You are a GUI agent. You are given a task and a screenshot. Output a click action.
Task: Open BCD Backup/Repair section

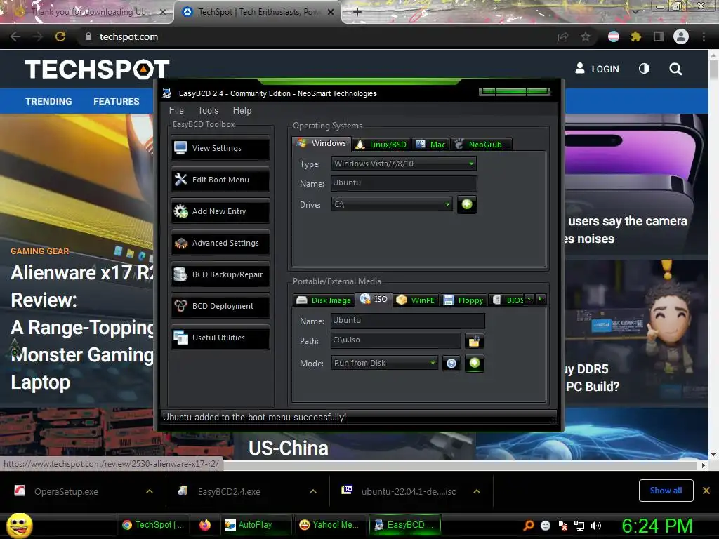[220, 274]
